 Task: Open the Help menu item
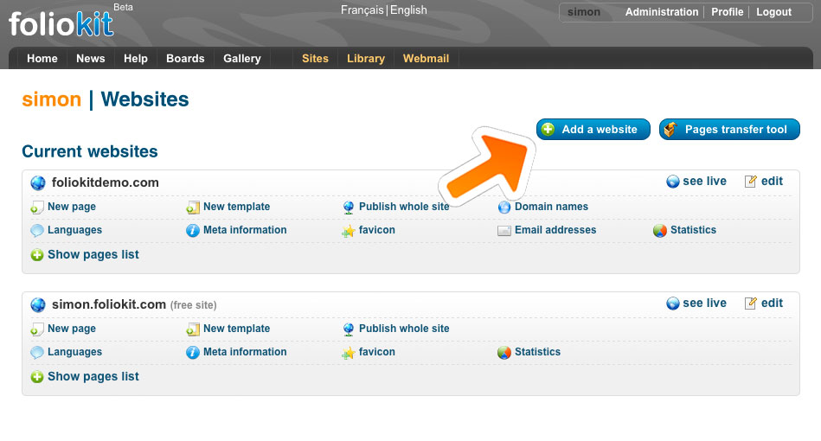[x=136, y=59]
